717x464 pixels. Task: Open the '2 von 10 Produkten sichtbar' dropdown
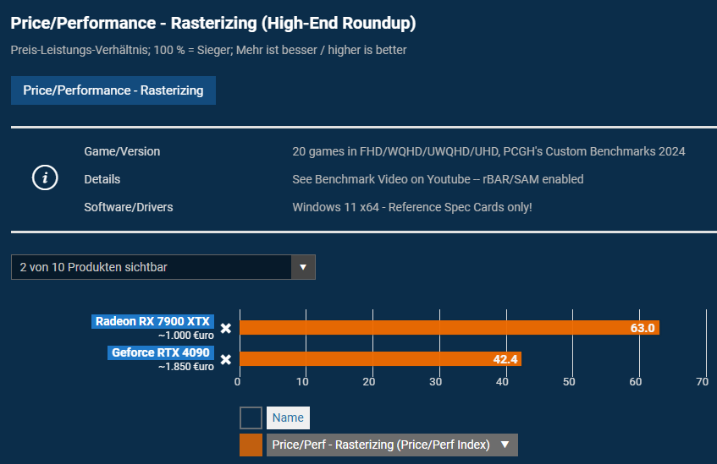(163, 267)
